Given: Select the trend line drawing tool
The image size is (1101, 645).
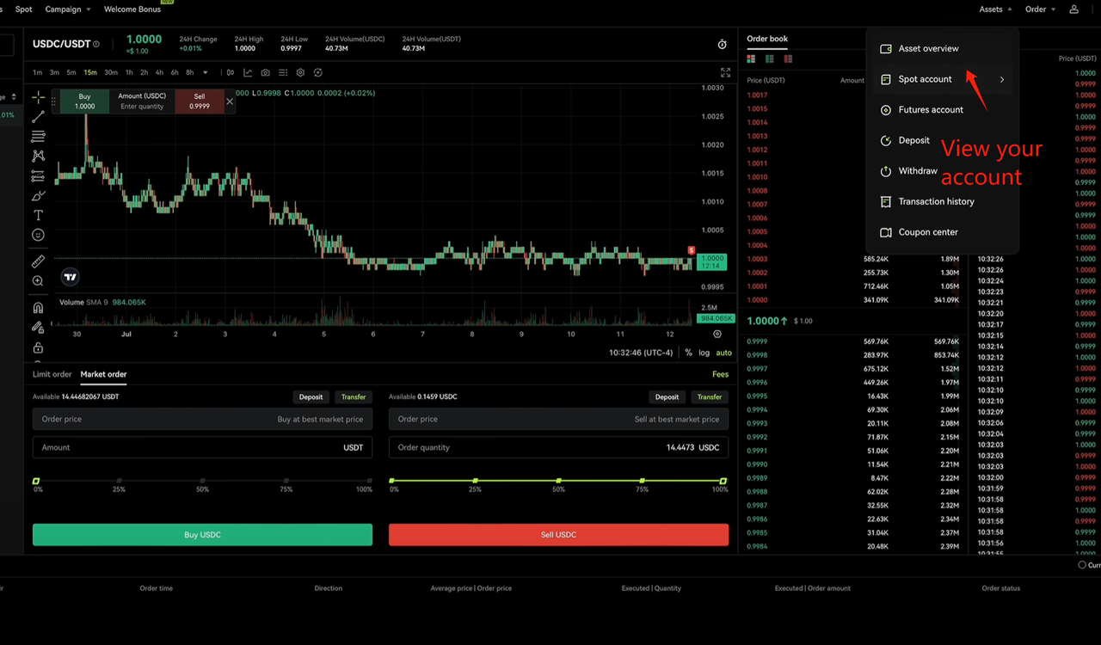Looking at the screenshot, I should (x=38, y=117).
